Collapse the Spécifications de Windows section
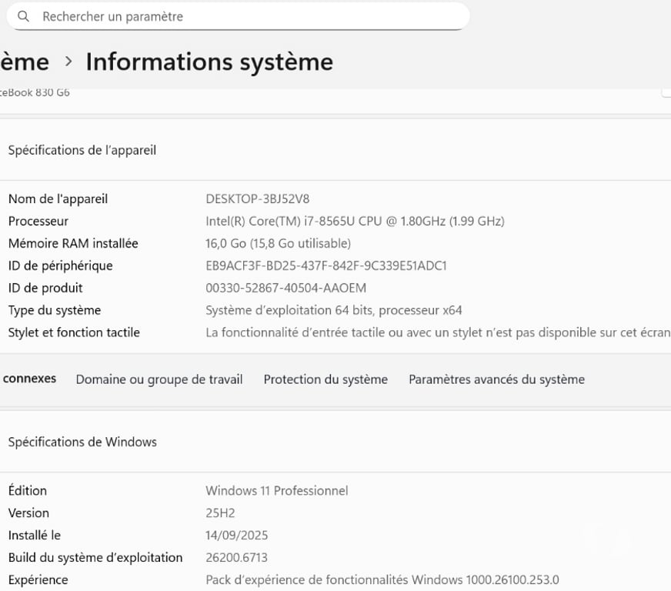The width and height of the screenshot is (671, 591). pos(82,442)
